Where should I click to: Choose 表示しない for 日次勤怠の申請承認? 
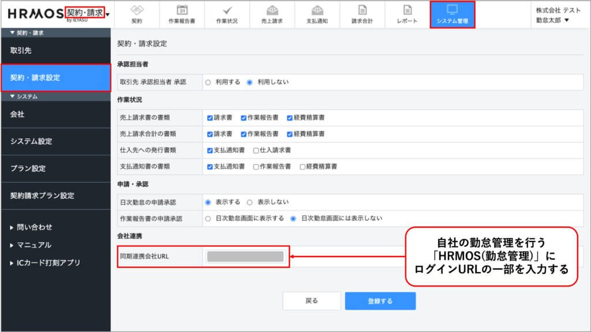pyautogui.click(x=250, y=202)
